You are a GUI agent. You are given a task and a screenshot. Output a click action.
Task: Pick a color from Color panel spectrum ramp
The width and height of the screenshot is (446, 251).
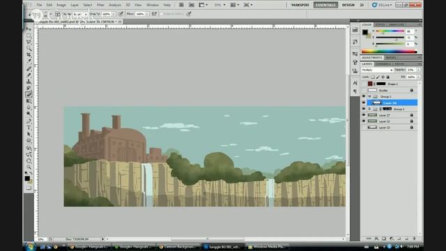[389, 52]
